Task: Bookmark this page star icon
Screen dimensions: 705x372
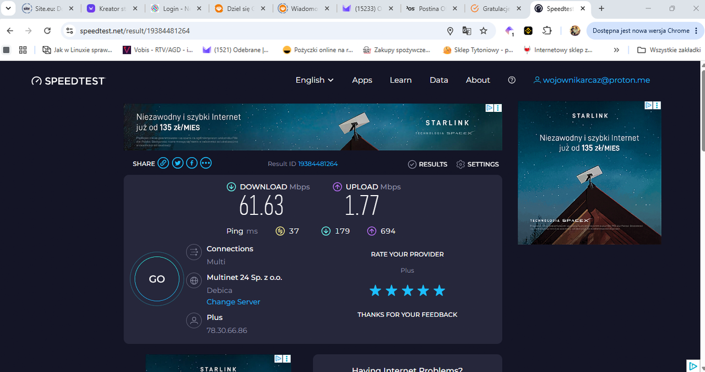Action: tap(484, 31)
